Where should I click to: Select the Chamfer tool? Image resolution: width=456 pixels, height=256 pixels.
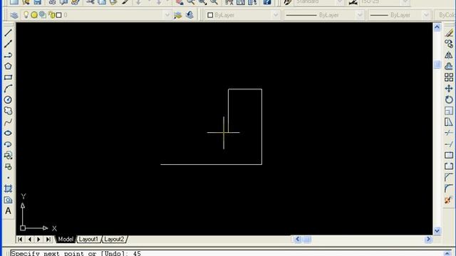coord(449,178)
